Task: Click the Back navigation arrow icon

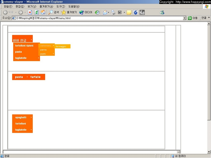Action: coord(5,12)
